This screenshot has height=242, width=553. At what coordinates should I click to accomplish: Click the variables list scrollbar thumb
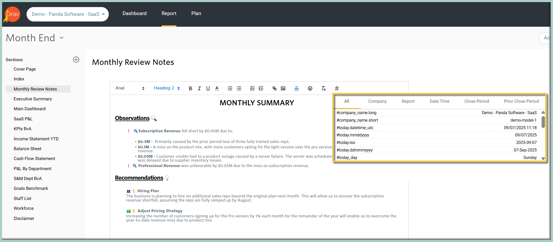(x=543, y=122)
